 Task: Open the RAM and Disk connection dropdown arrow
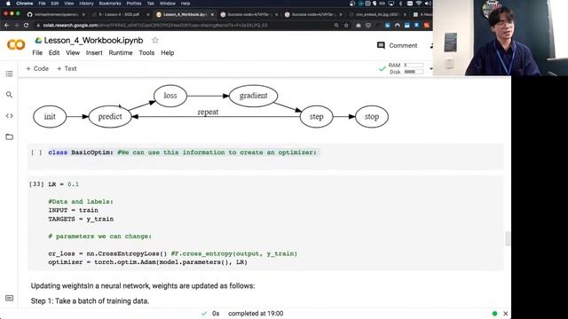(x=431, y=68)
